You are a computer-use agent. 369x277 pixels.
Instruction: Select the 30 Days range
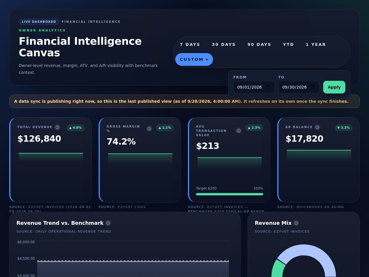(x=224, y=44)
